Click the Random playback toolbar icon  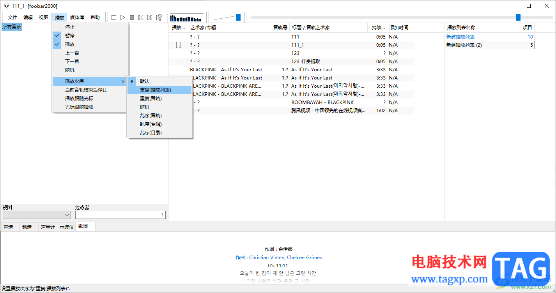[x=159, y=18]
